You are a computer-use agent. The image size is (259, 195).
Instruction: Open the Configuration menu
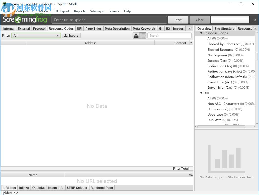(24, 11)
